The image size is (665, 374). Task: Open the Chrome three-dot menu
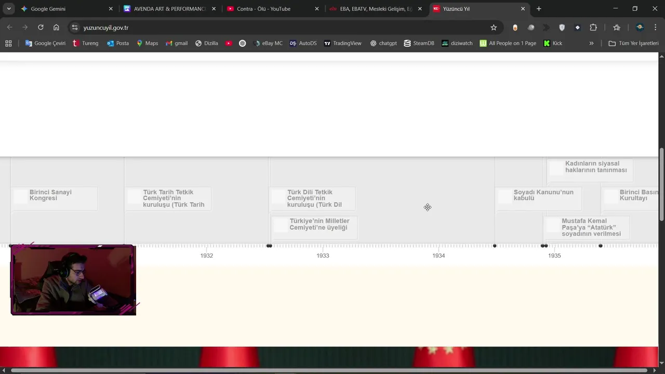click(655, 28)
